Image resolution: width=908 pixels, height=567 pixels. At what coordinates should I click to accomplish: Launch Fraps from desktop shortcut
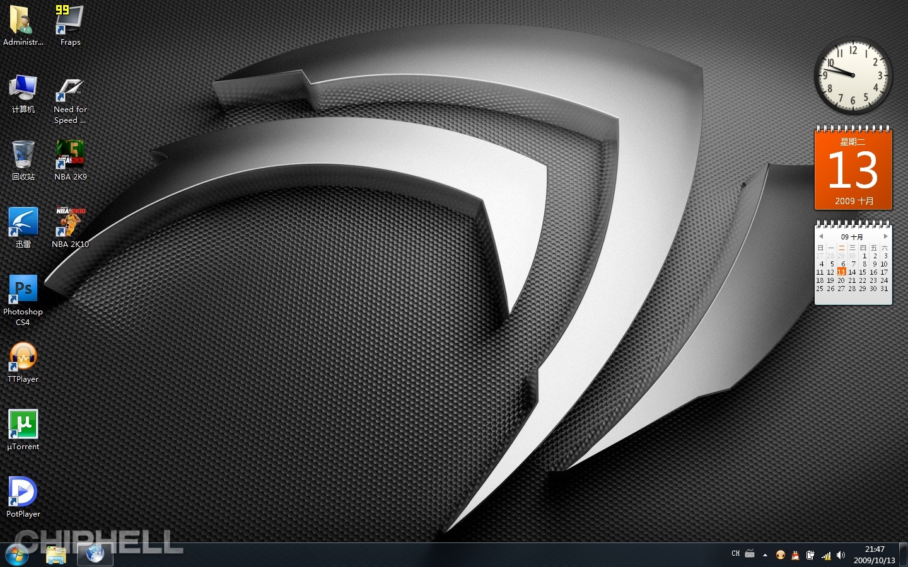click(x=70, y=25)
